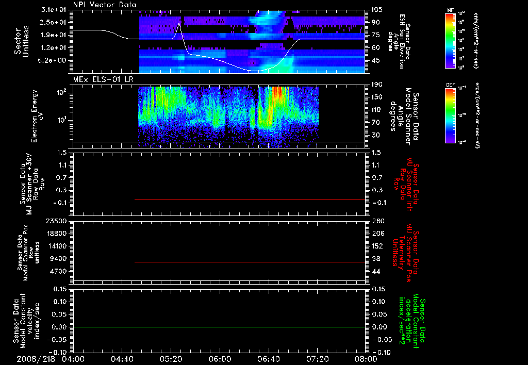Image resolution: width=528 pixels, height=365 pixels.
Task: Click the red line in MU Scanner +30V plot
Action: coord(250,200)
